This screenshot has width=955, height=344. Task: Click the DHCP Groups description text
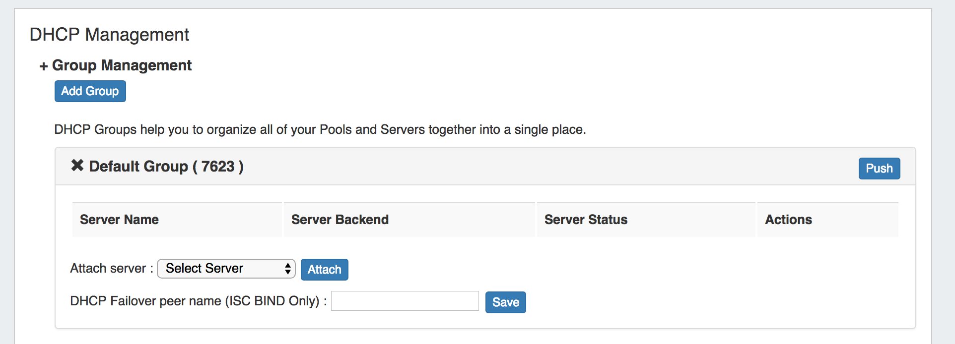coord(320,130)
